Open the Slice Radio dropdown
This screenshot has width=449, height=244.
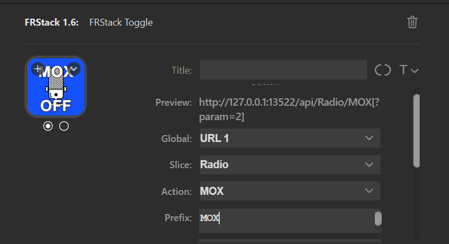coord(290,164)
